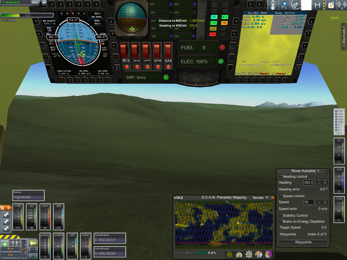
Task: Click the top dumbbell part icon
Action: tap(6, 214)
